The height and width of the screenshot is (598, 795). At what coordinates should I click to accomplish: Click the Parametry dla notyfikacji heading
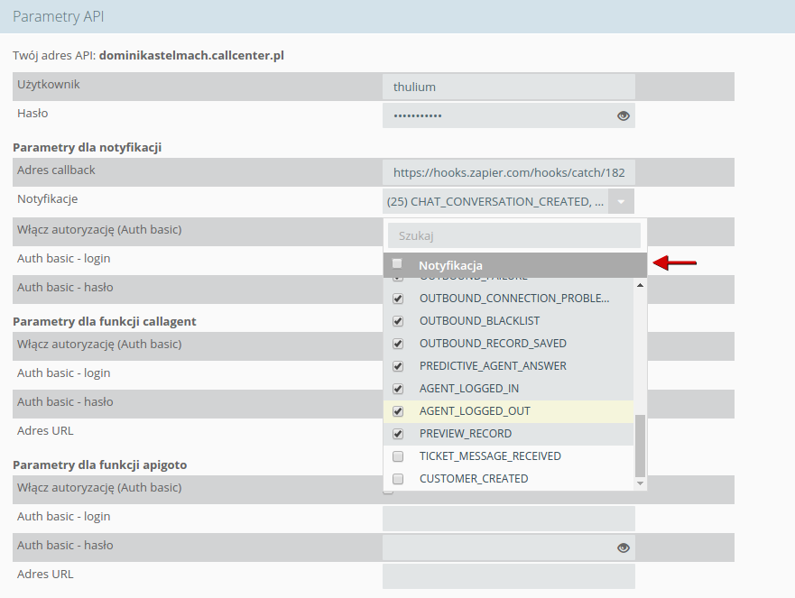click(x=88, y=148)
